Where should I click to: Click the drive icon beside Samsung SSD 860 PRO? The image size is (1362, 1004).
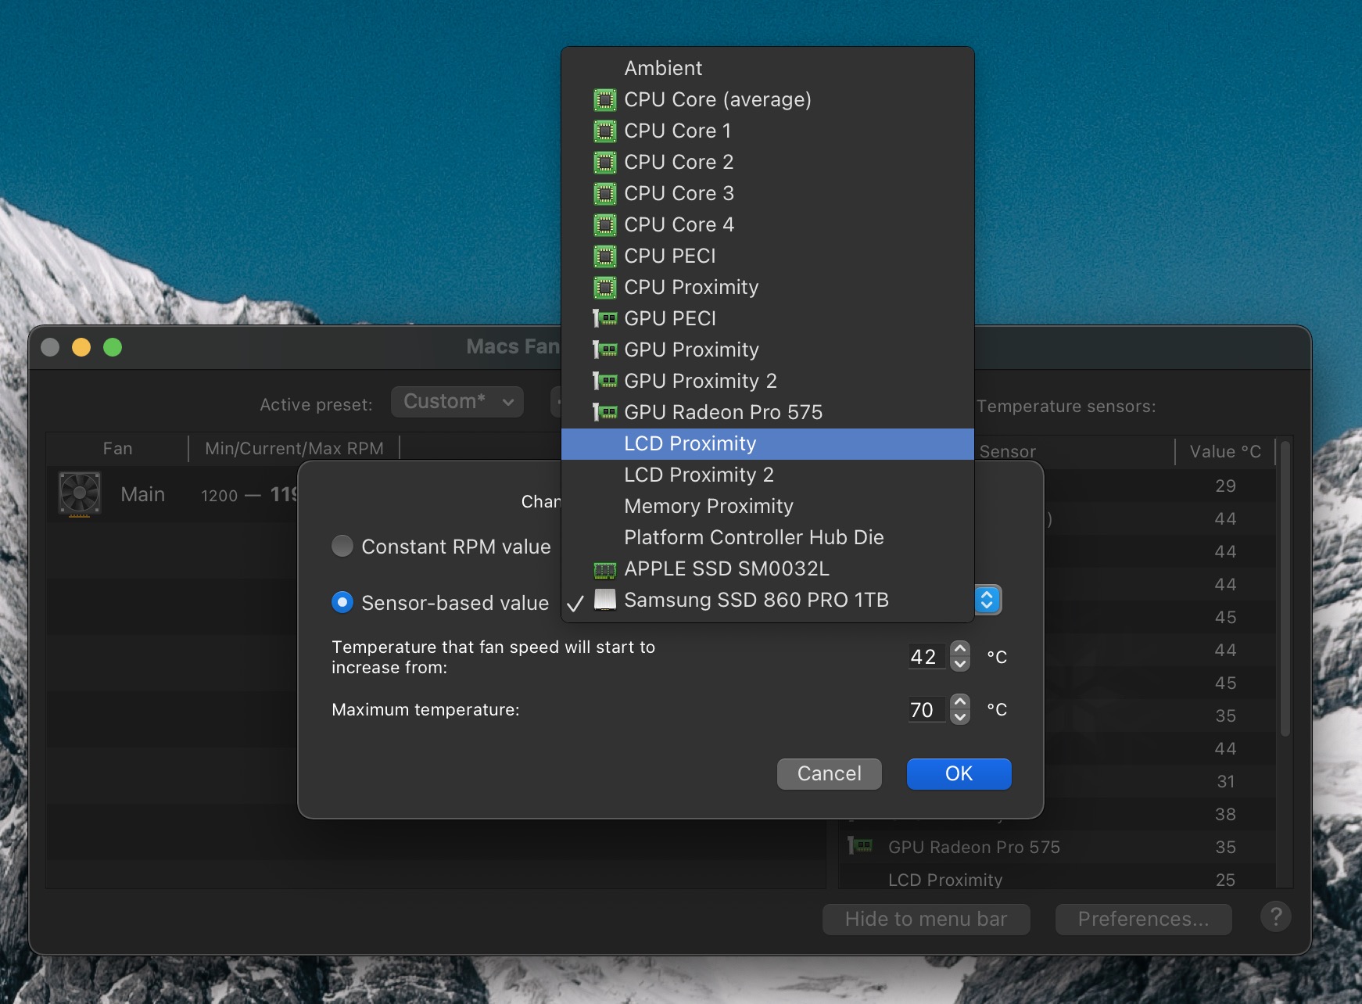click(x=604, y=600)
